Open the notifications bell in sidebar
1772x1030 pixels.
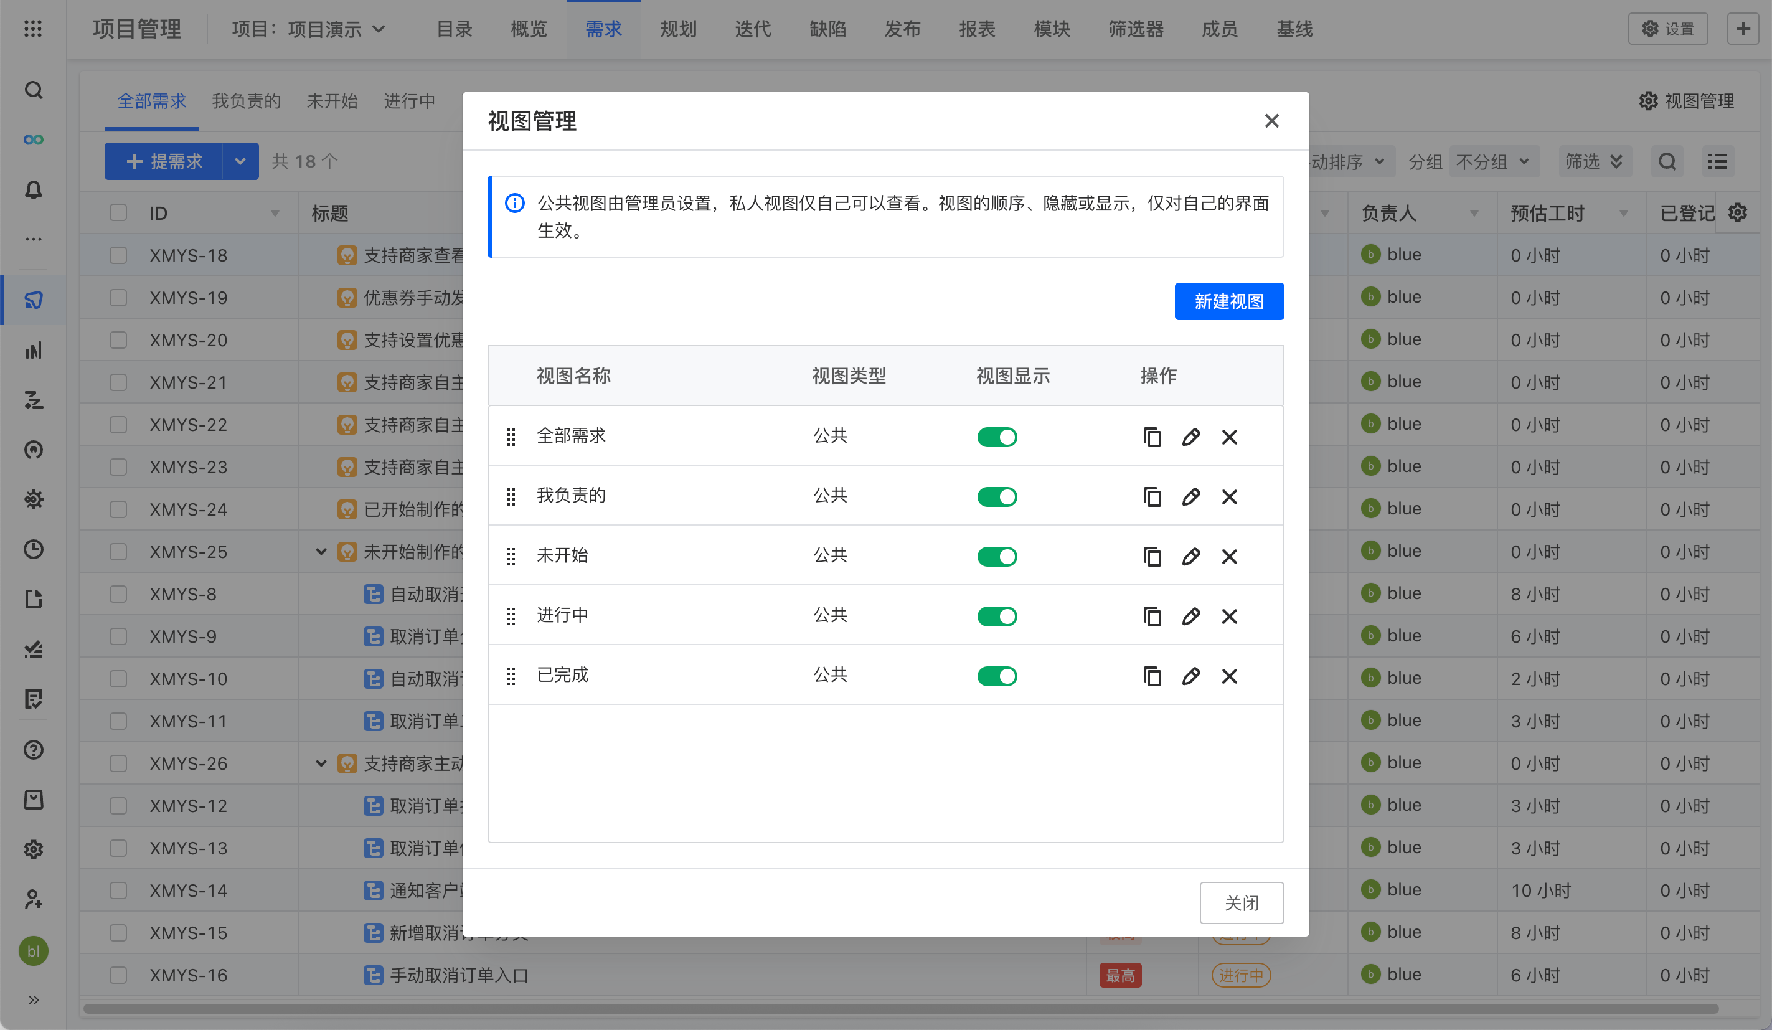click(x=33, y=190)
